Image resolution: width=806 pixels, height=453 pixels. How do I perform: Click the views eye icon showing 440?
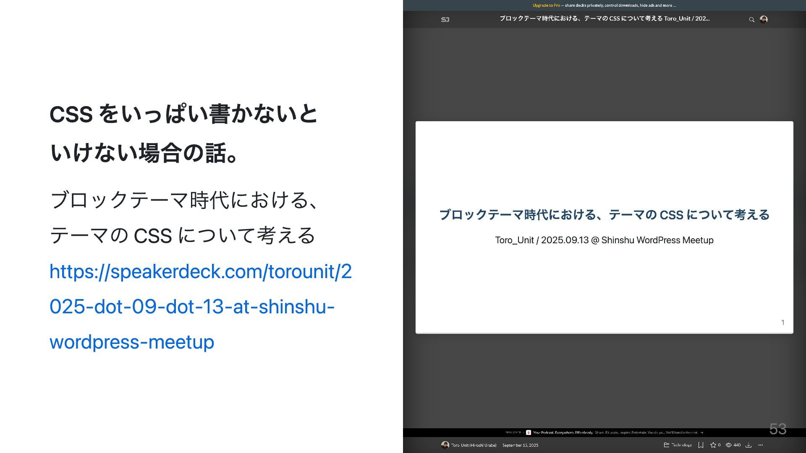tap(729, 445)
